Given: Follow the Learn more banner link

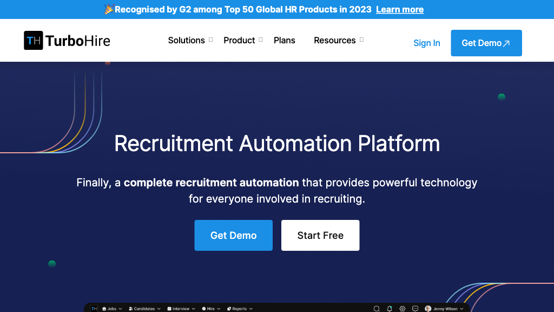Looking at the screenshot, I should click(400, 9).
